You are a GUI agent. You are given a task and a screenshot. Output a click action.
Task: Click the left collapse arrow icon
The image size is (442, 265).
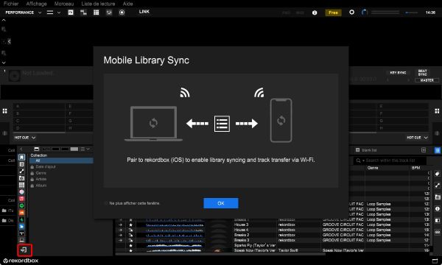tap(9, 41)
